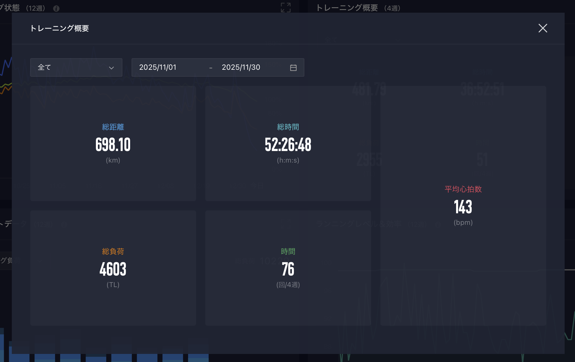
Task: Click the chevron arrow in 全て dropdown
Action: (111, 68)
